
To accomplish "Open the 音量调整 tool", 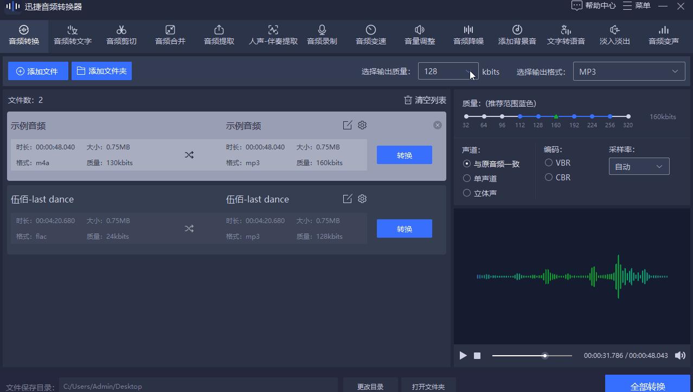I will click(420, 35).
